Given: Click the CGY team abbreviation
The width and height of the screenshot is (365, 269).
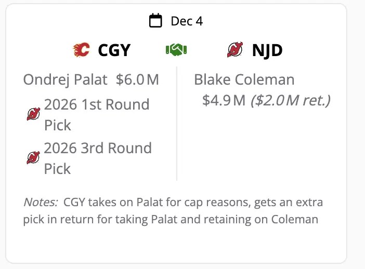Looking at the screenshot, I should 114,50.
